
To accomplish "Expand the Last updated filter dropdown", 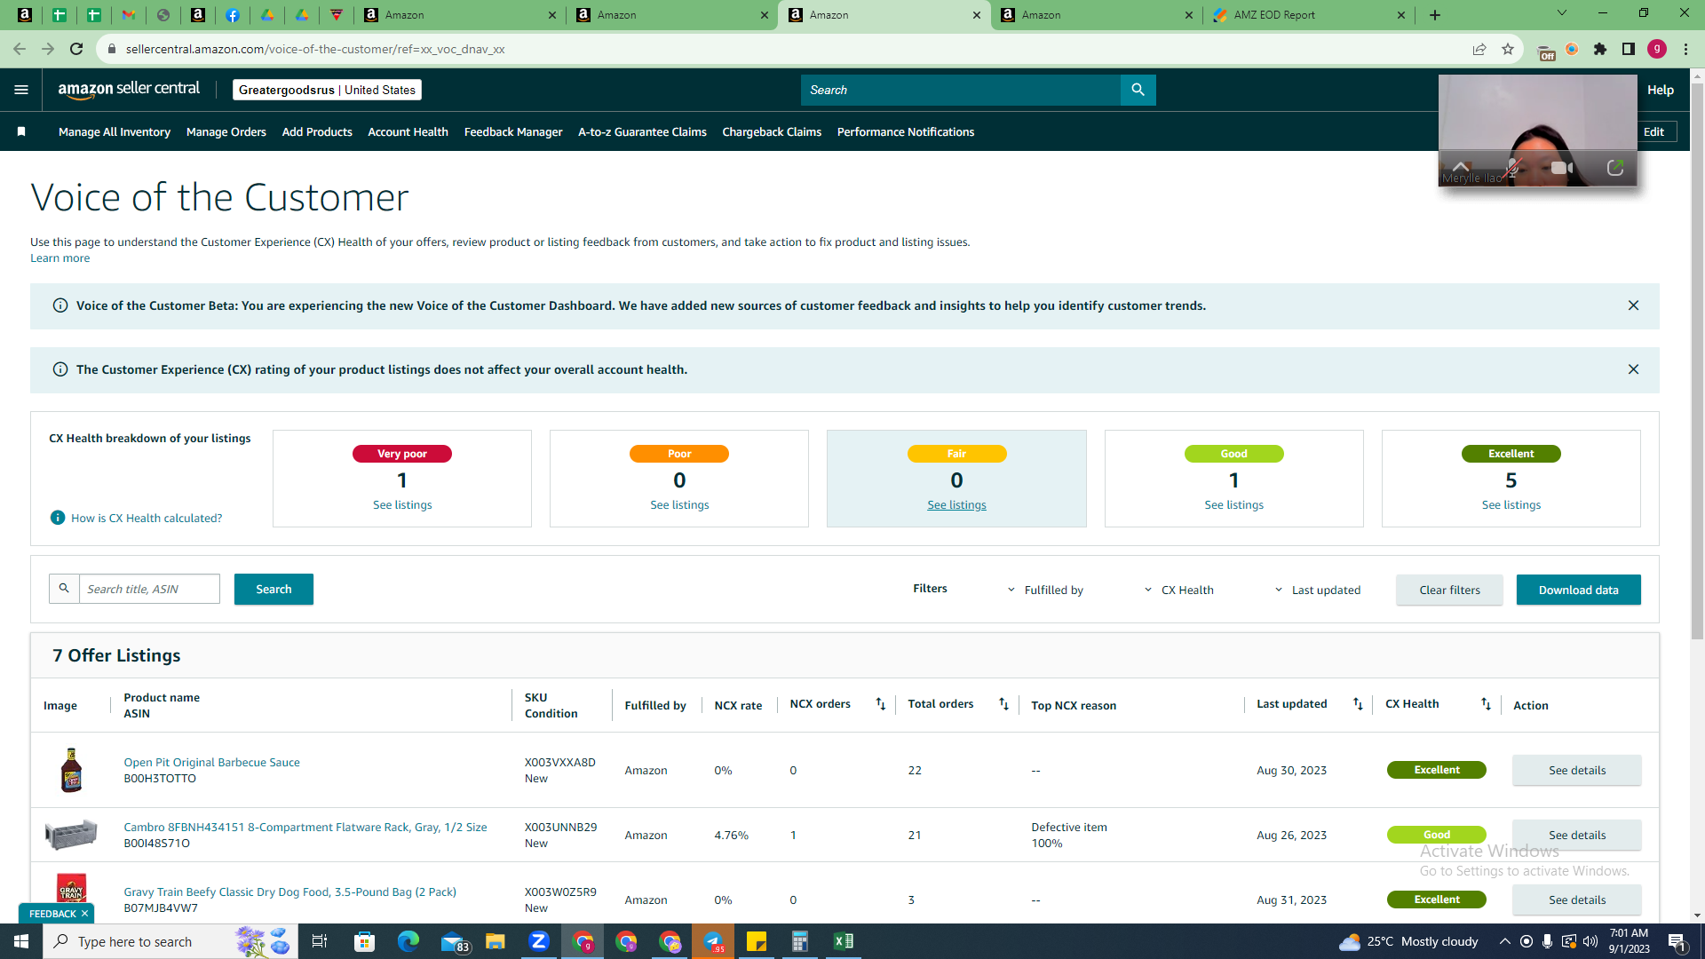I will point(1318,590).
